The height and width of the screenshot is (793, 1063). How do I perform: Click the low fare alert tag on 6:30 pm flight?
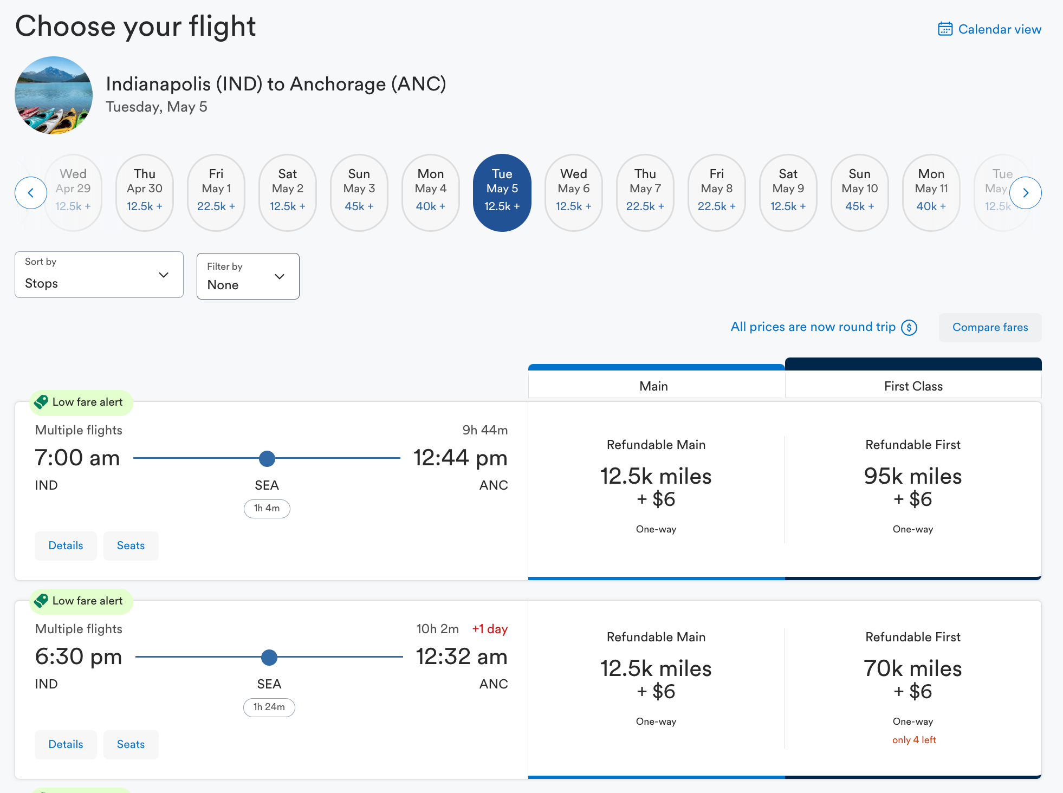click(81, 601)
